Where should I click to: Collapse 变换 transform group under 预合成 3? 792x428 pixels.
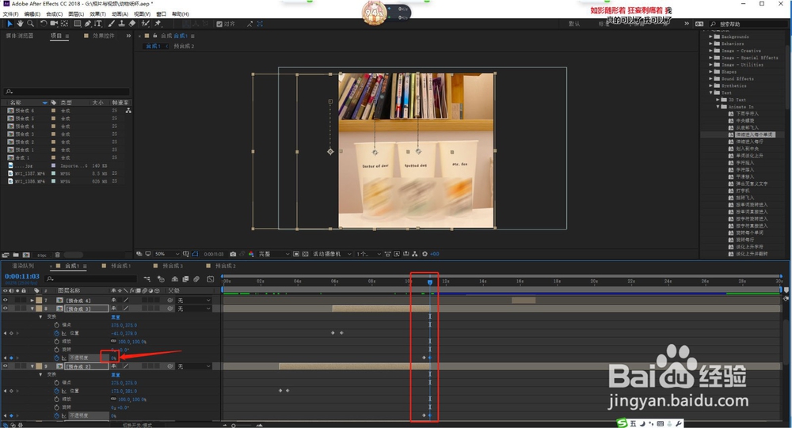point(41,317)
